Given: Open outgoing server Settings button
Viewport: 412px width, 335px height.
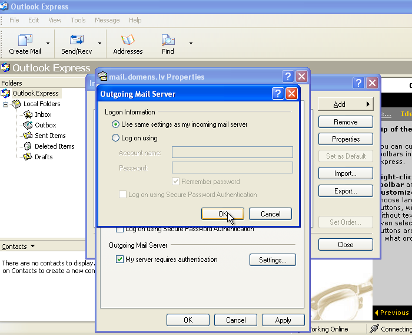Looking at the screenshot, I should [x=273, y=260].
